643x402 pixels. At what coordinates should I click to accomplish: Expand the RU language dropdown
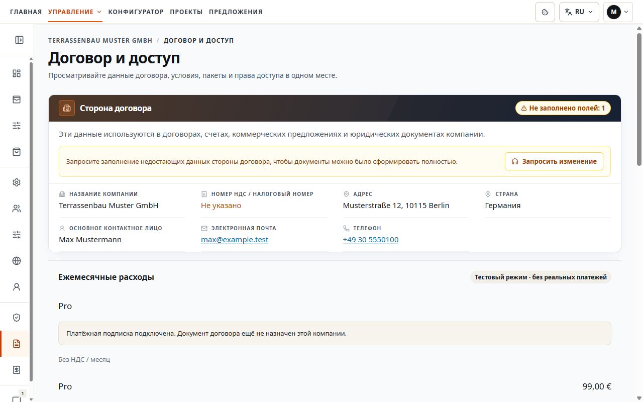point(579,12)
